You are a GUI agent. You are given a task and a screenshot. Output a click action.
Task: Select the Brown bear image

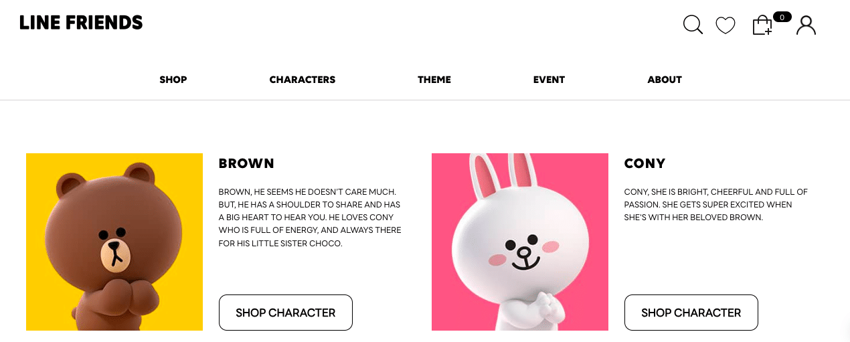pos(114,242)
